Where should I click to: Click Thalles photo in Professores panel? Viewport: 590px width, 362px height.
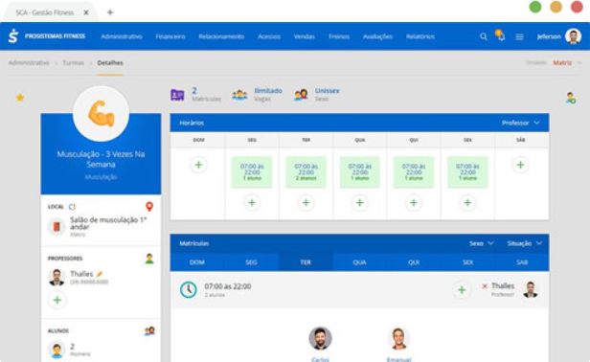point(57,278)
